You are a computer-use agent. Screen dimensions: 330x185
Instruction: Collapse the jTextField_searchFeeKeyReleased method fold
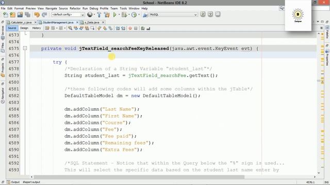pyautogui.click(x=25, y=48)
